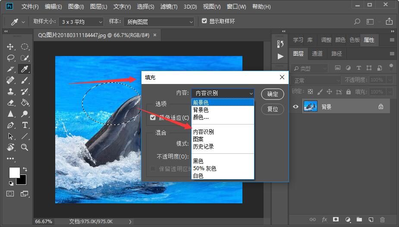Create a new layer icon
399x227 pixels.
[371, 219]
